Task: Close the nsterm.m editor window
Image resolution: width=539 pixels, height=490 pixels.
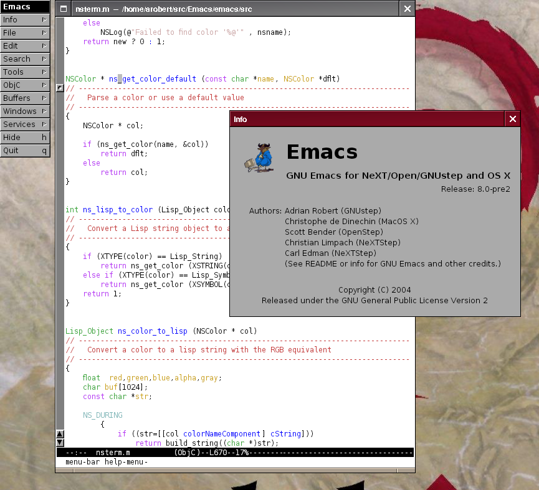Action: (407, 9)
